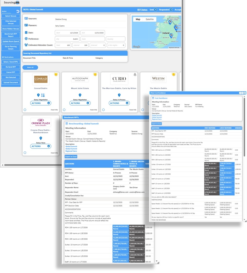Click the printer icon beside Sourcing
Screen dimensions: 247x273
17,3
